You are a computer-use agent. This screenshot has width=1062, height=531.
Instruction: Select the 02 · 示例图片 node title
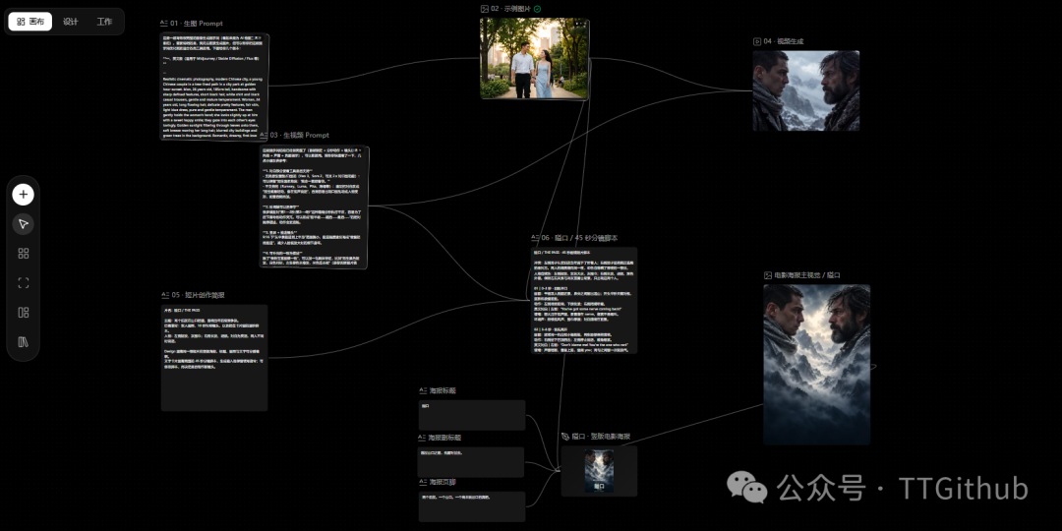510,9
